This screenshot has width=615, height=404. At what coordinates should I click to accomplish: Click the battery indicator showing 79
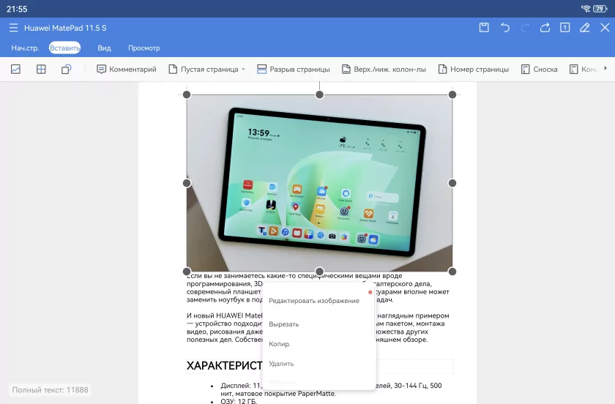tap(600, 9)
